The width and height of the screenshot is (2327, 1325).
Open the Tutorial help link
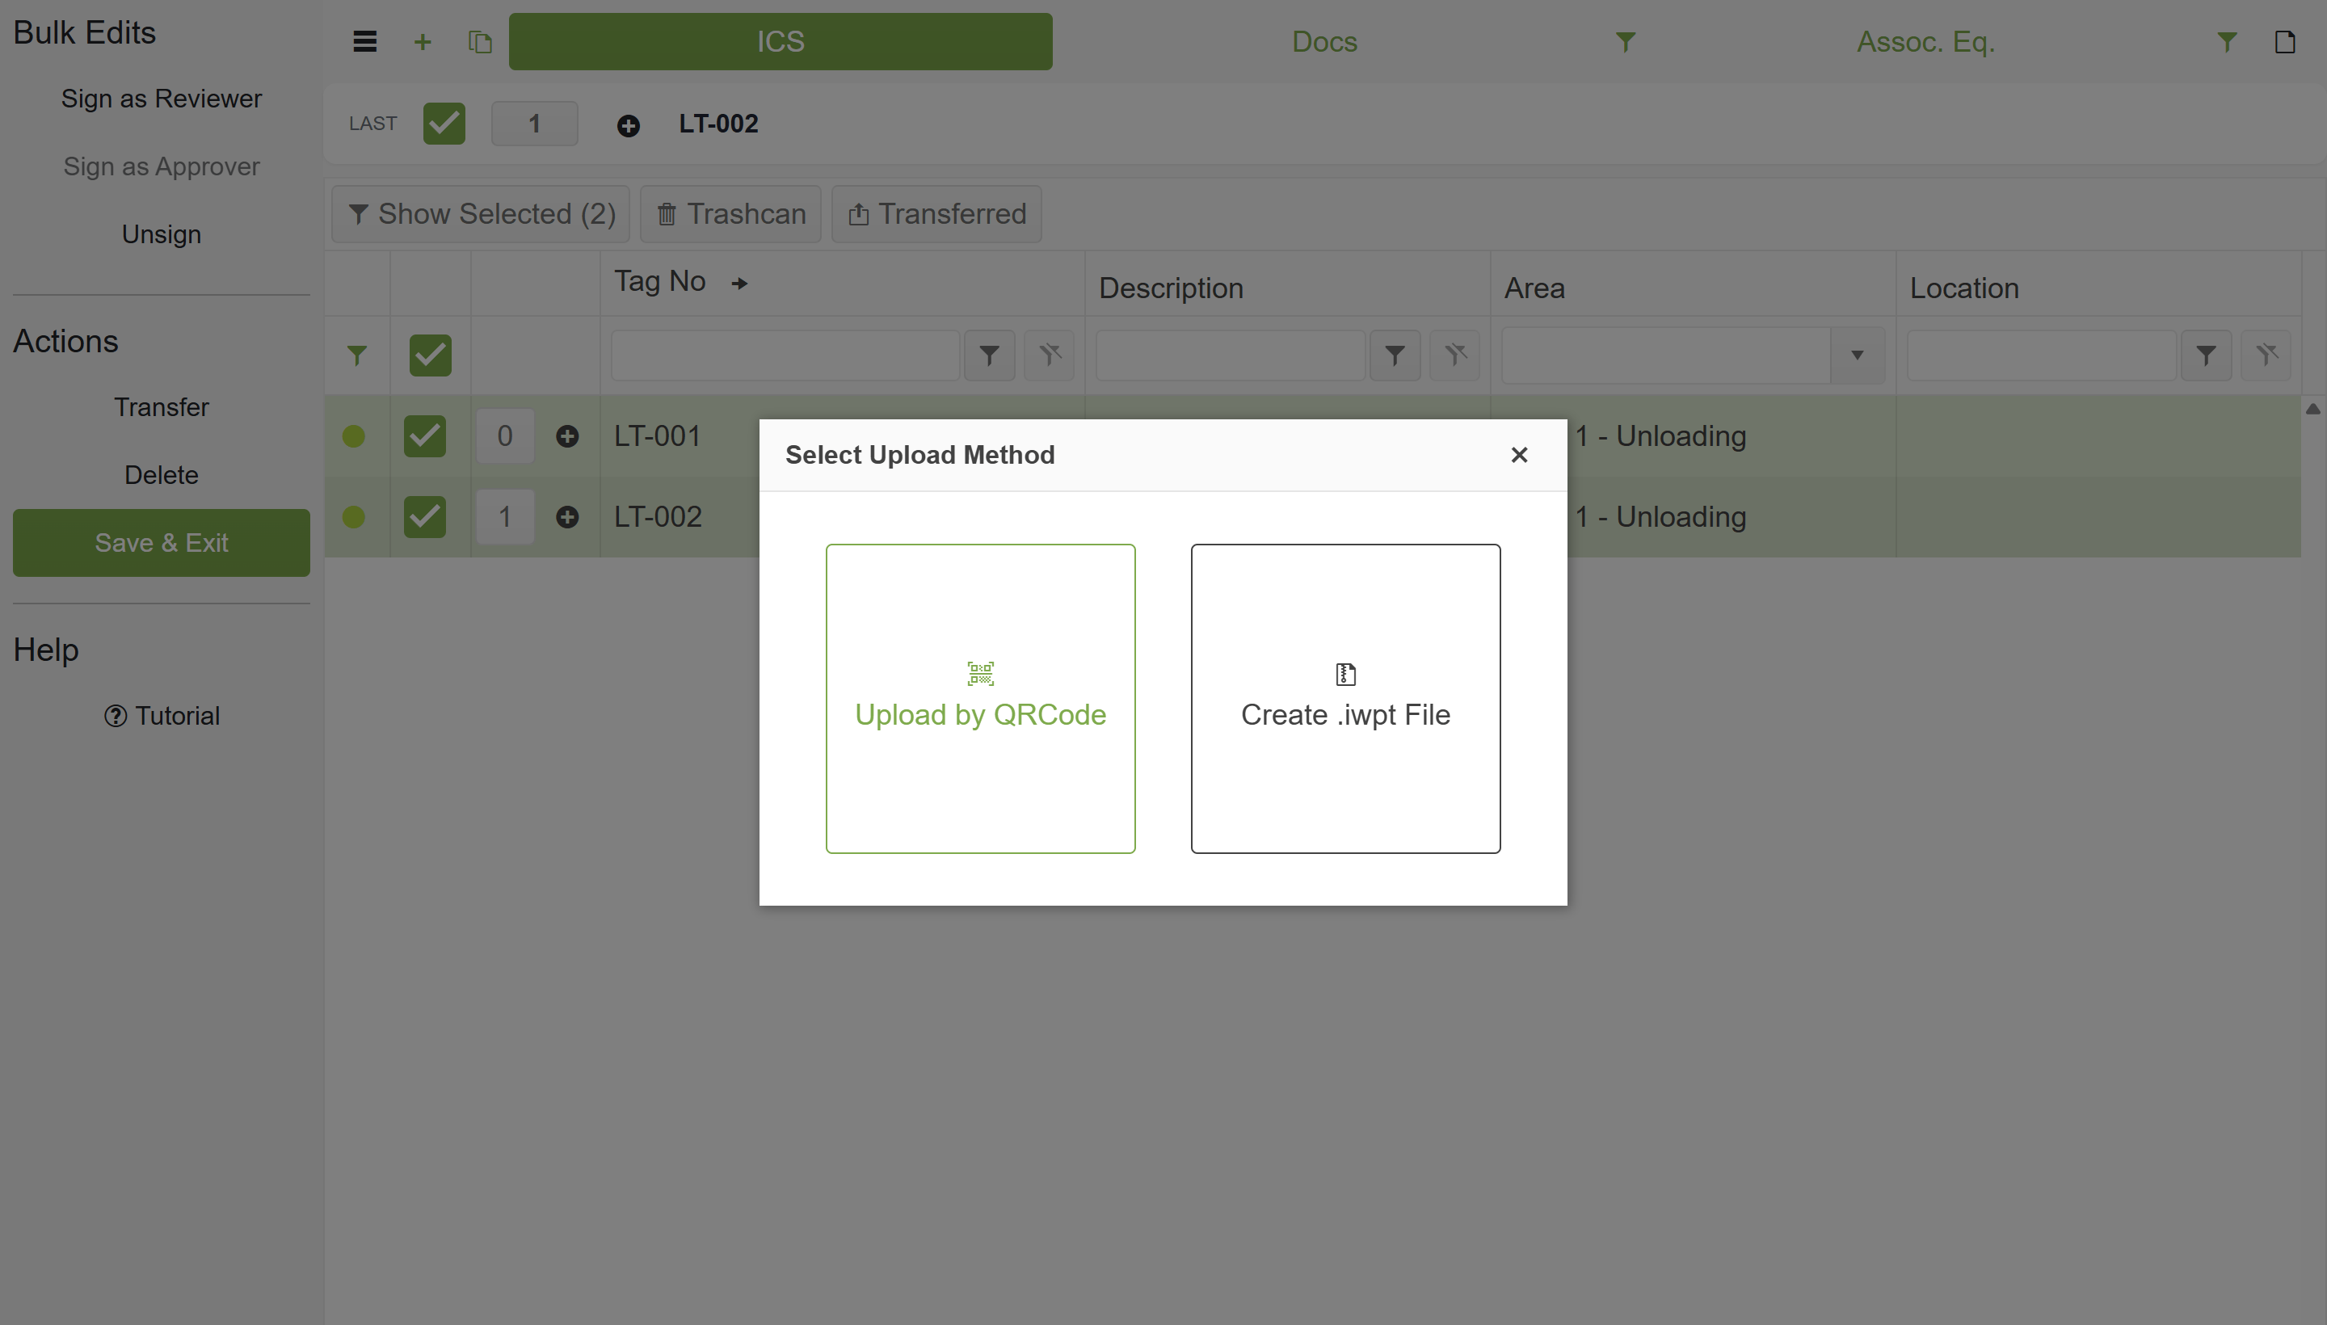(x=161, y=717)
